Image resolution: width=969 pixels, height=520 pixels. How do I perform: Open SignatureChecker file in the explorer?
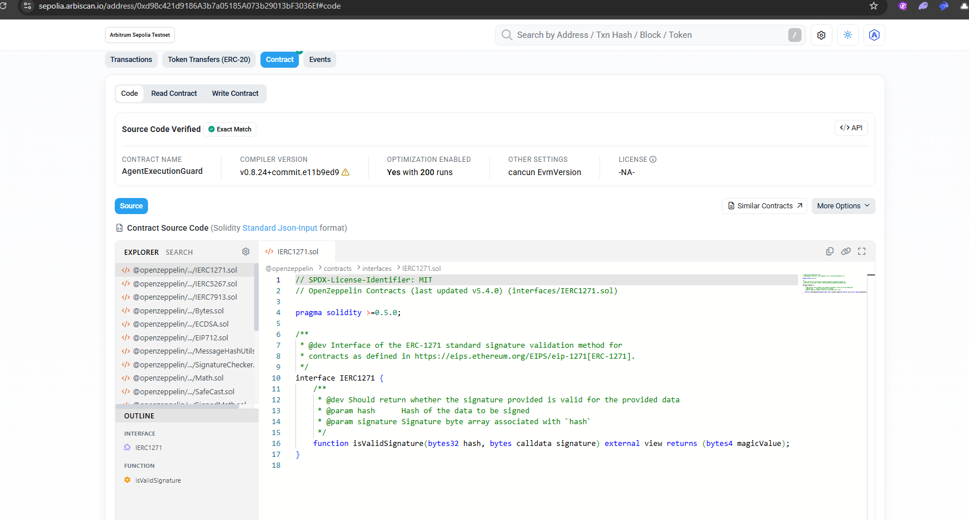coord(185,364)
